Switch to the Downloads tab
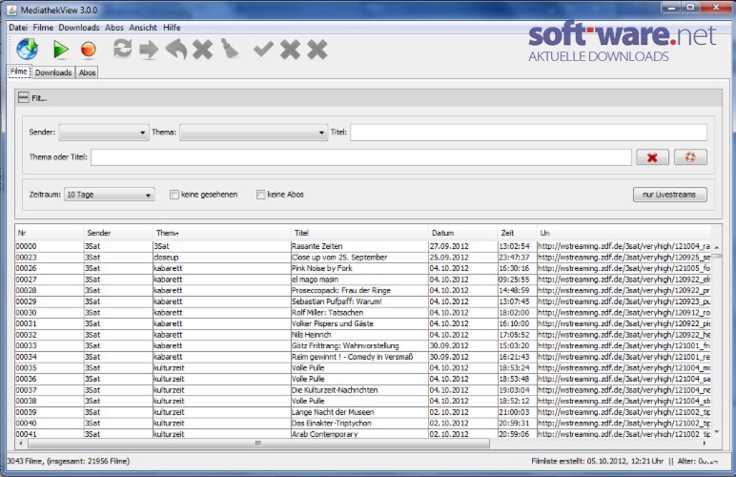This screenshot has width=736, height=477. 53,73
